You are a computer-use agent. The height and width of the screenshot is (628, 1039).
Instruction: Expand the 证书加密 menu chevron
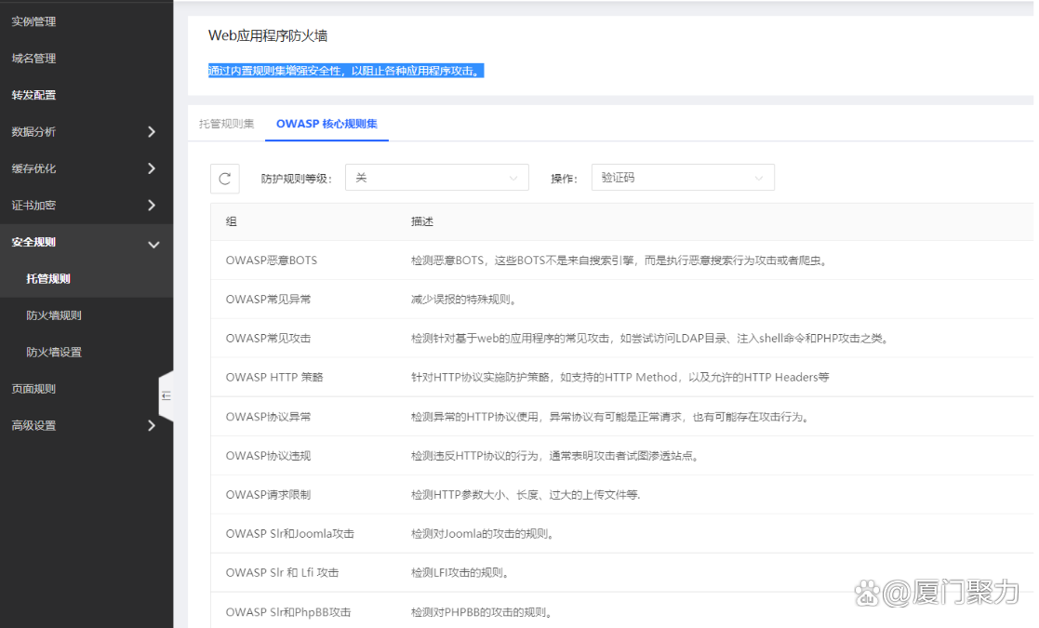(x=152, y=206)
